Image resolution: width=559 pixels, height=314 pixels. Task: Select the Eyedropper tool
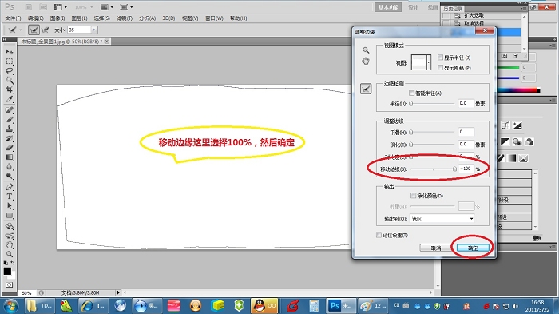(10, 99)
